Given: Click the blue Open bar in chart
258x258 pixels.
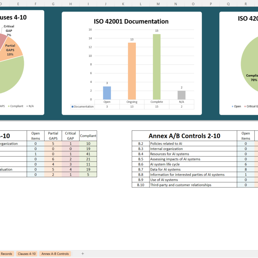Looking at the screenshot, I should (x=107, y=93).
